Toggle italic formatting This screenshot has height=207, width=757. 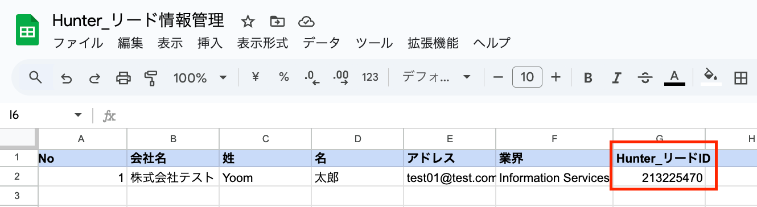click(x=616, y=78)
